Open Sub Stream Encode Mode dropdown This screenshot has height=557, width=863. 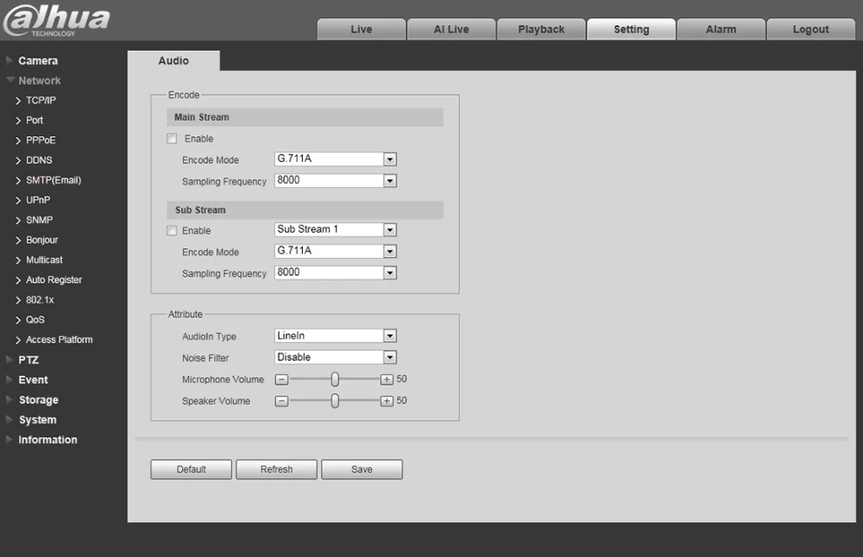pos(335,251)
